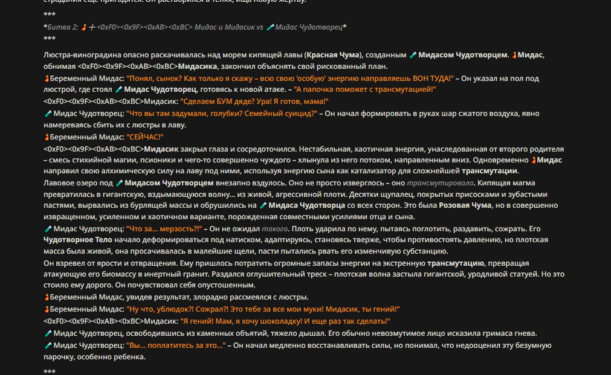Image resolution: width=611 pixels, height=375 pixels.
Task: Click the italic heading text 'Мидас и Мидасик vs'
Action: (x=228, y=27)
